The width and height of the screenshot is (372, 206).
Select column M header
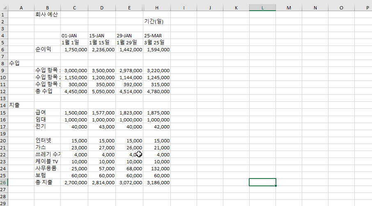point(289,8)
